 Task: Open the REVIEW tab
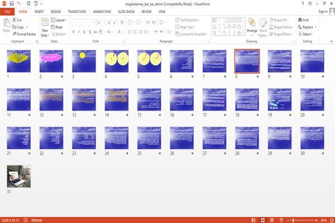(x=146, y=12)
